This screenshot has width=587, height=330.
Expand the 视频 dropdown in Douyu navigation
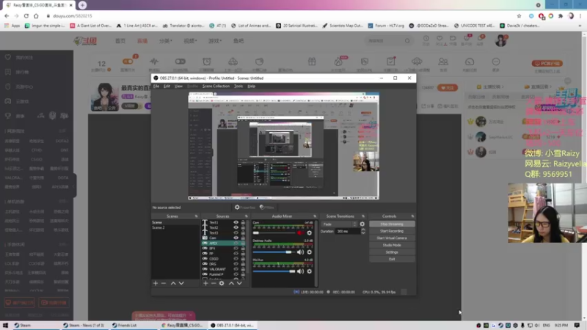click(190, 41)
